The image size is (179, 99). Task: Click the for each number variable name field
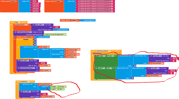pos(26,39)
